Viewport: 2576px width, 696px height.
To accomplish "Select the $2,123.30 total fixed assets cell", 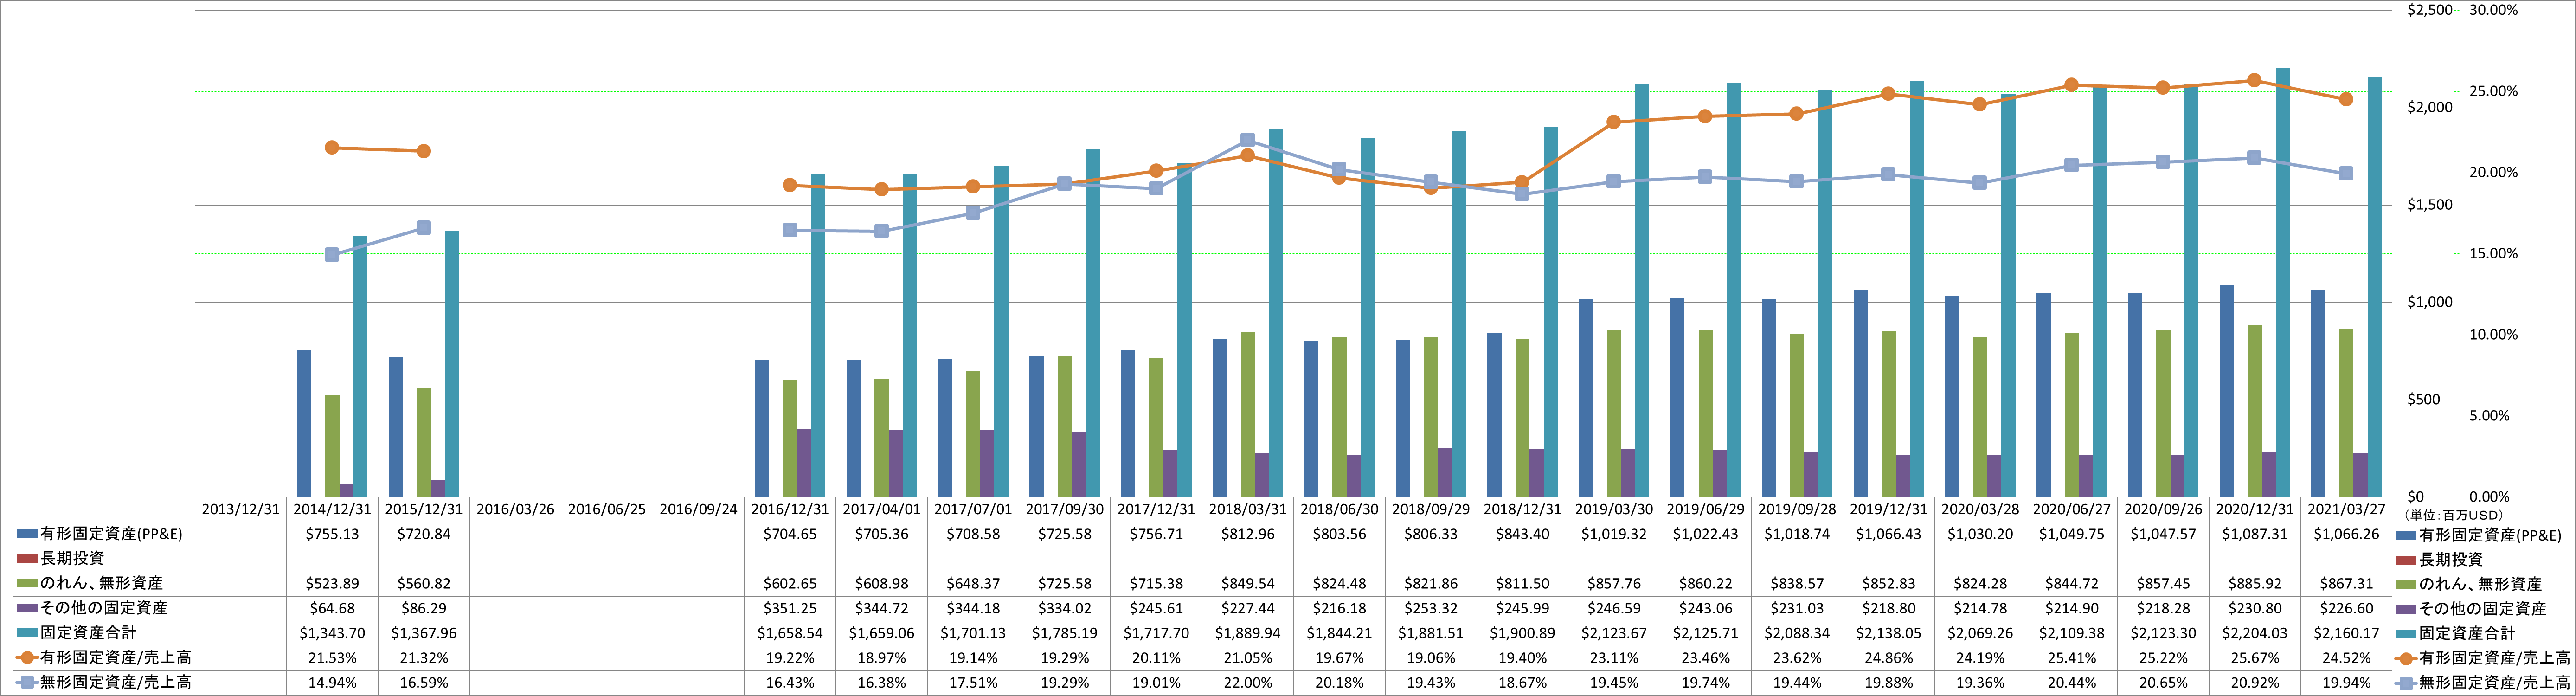I will 2163,633.
